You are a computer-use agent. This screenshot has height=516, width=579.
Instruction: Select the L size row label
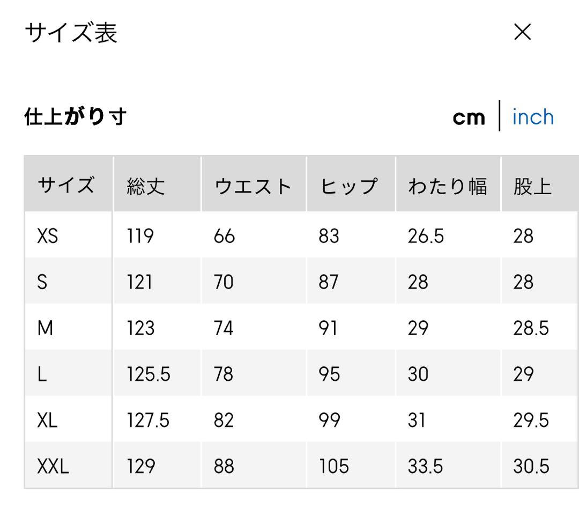point(41,374)
